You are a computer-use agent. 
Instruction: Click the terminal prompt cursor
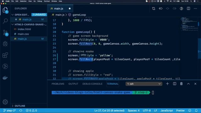(153, 93)
